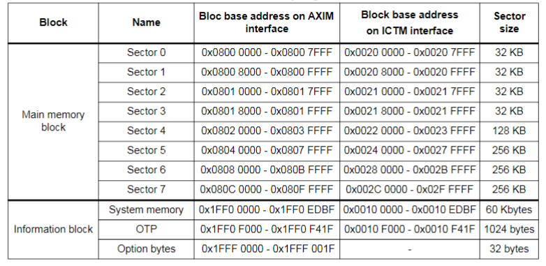Click the Sector 0 name cell
The width and height of the screenshot is (546, 266).
(x=146, y=52)
